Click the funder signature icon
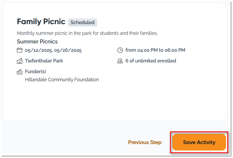 pos(19,71)
